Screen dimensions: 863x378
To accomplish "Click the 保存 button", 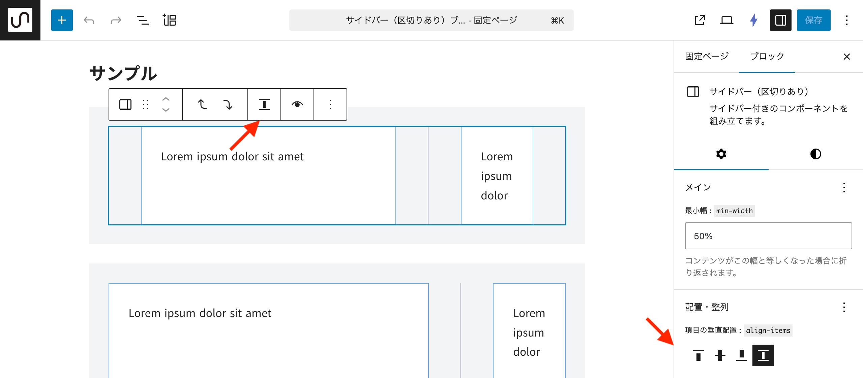I will pyautogui.click(x=813, y=20).
